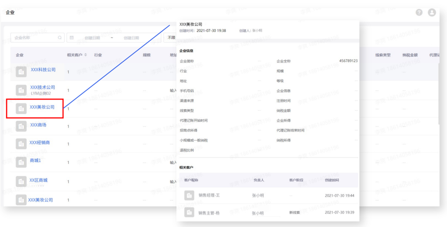Click the calendar icon in date filter
Image resolution: width=447 pixels, height=227 pixels.
(x=72, y=38)
